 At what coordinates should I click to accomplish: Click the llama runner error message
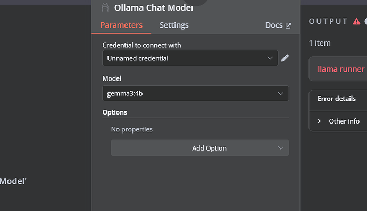(x=341, y=69)
